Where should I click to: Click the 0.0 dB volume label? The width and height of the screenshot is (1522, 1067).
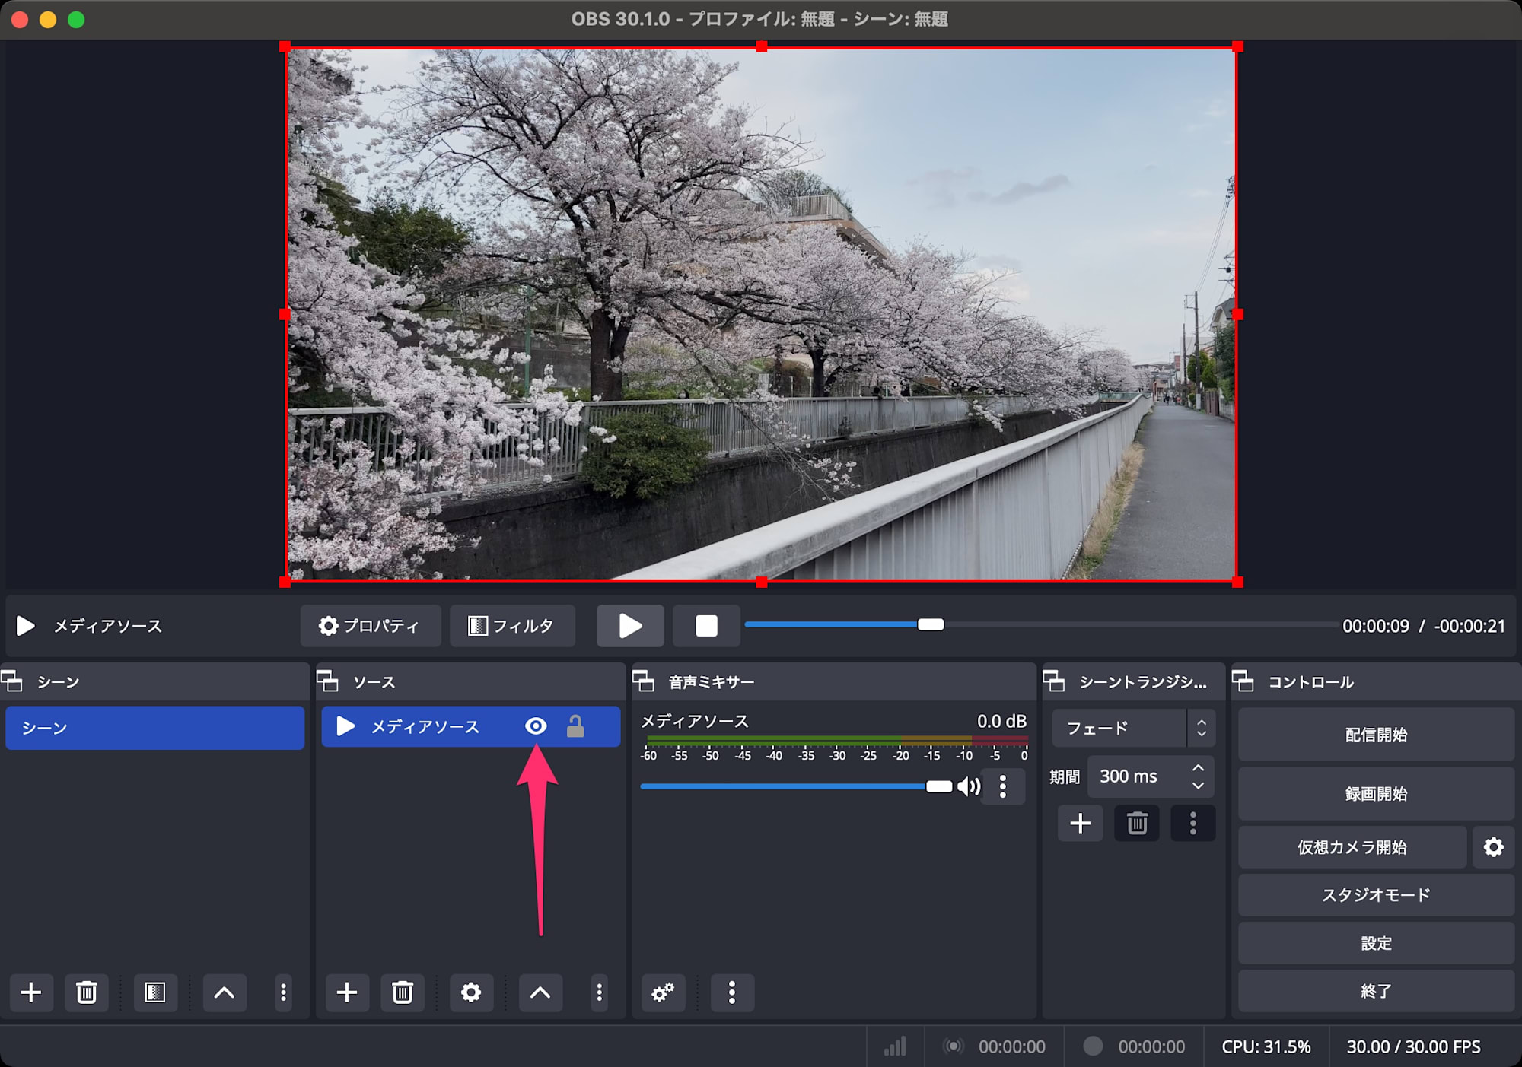(1001, 721)
